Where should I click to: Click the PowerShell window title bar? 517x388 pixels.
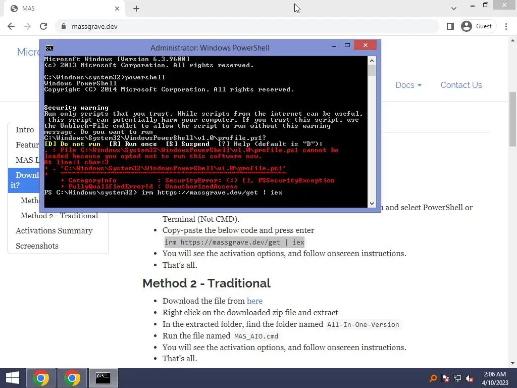tap(210, 48)
